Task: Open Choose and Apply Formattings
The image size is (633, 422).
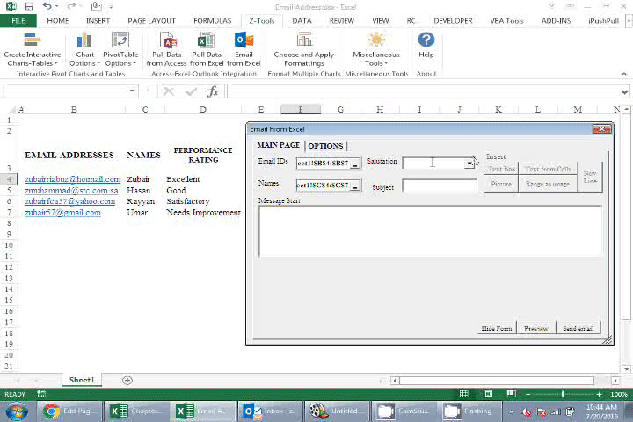Action: (x=303, y=49)
